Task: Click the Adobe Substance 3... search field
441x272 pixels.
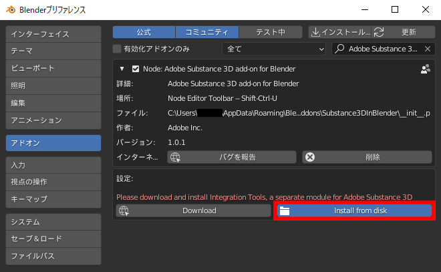Action: click(384, 49)
